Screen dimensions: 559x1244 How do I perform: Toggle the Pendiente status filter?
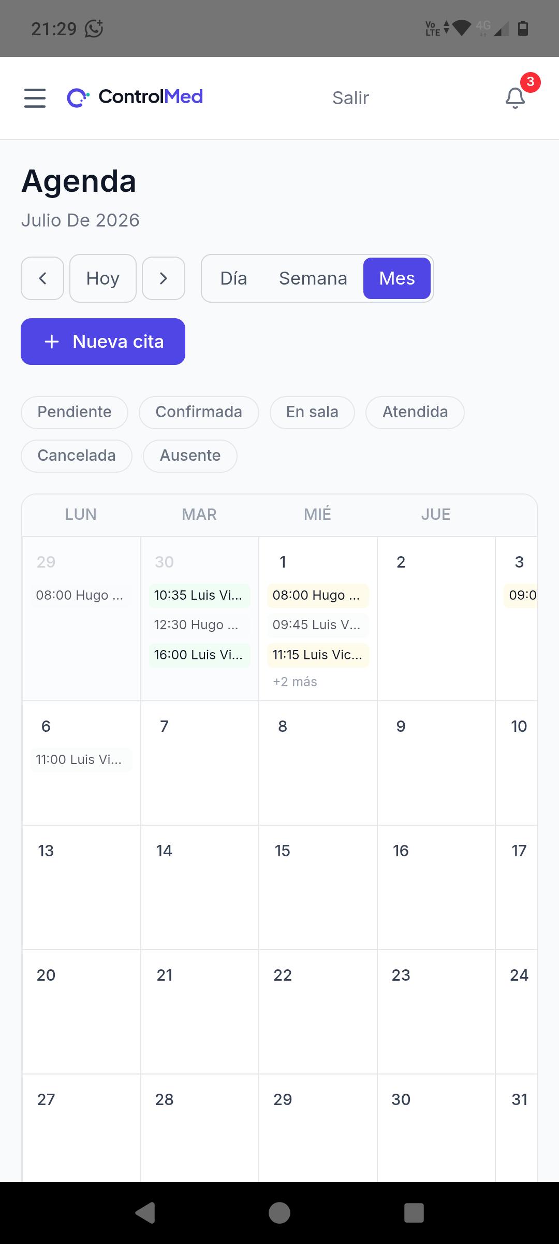(75, 413)
